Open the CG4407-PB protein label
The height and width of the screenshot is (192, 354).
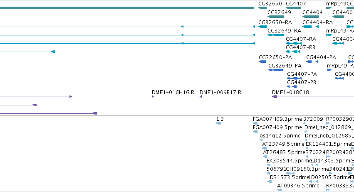pyautogui.click(x=302, y=82)
